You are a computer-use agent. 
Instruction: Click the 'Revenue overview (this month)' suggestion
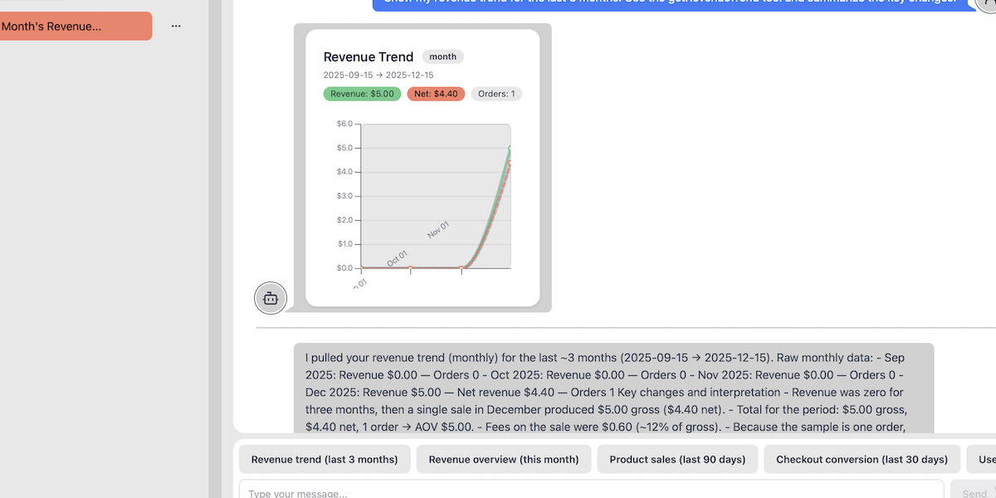(x=504, y=459)
